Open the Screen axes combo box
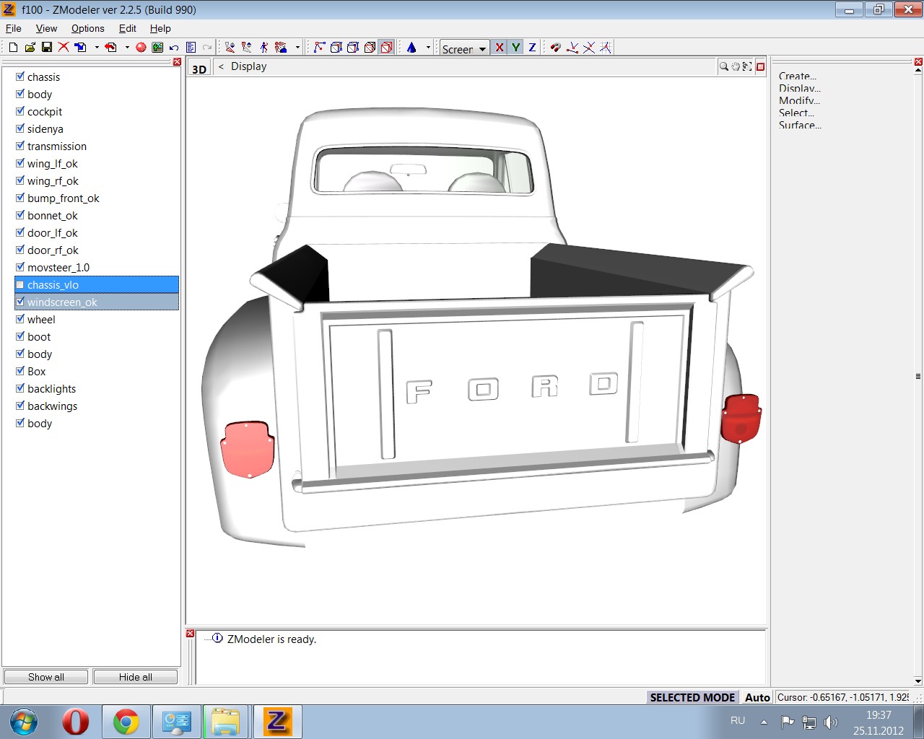Screen dimensions: 924x739 (465, 48)
